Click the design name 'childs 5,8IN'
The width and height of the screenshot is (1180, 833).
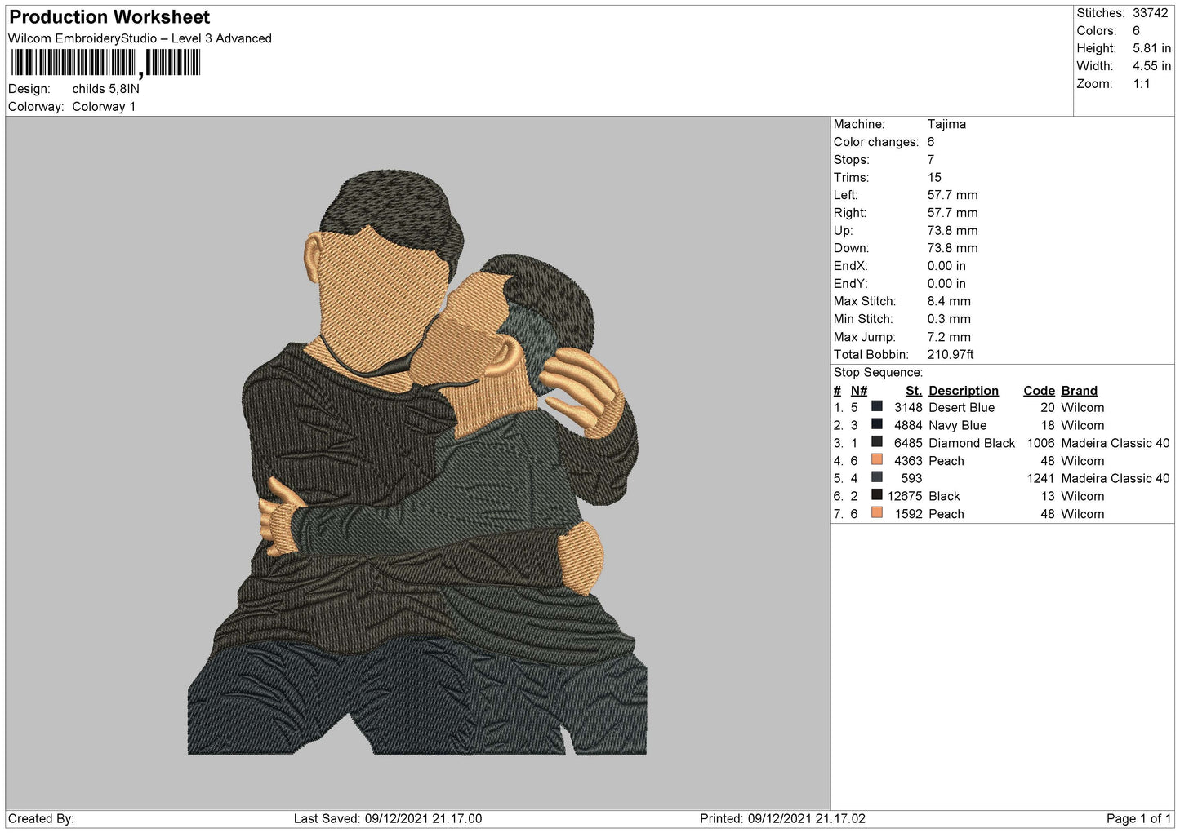(105, 89)
